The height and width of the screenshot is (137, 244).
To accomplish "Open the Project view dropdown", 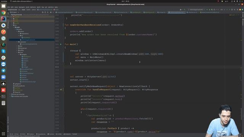I will pyautogui.click(x=14, y=12).
